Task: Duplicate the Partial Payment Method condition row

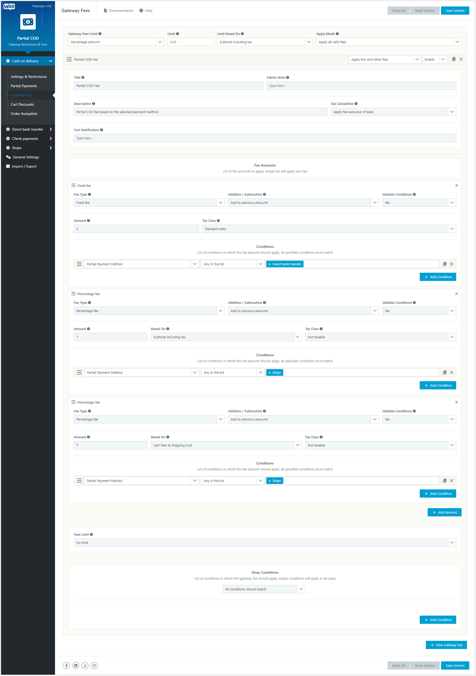Action: click(444, 264)
